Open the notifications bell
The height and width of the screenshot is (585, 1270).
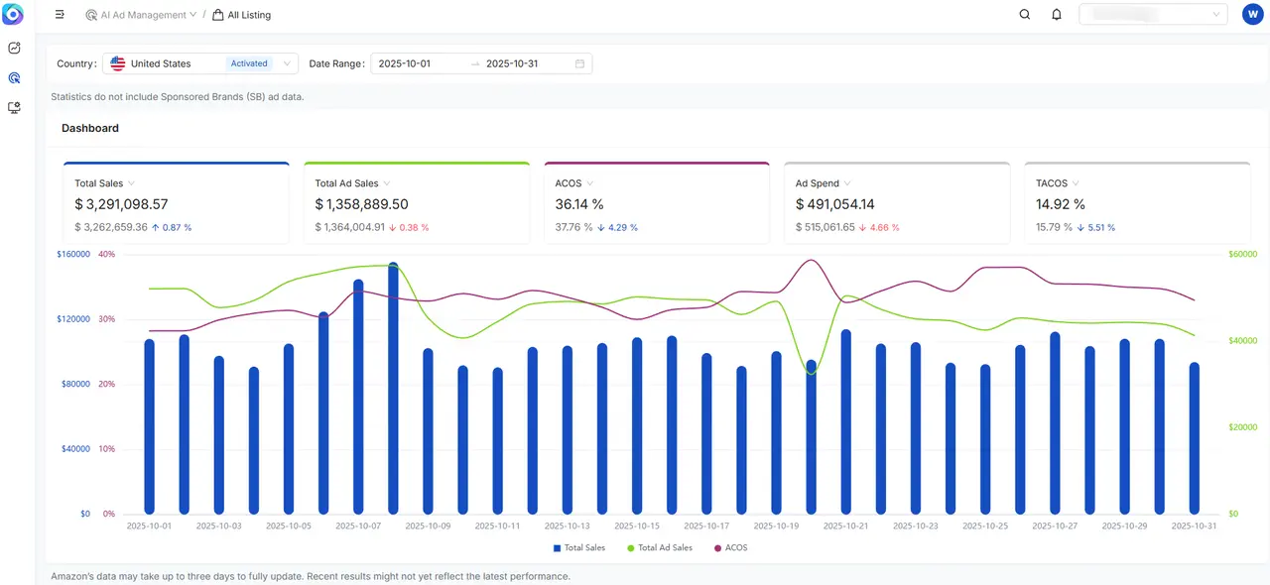point(1057,15)
